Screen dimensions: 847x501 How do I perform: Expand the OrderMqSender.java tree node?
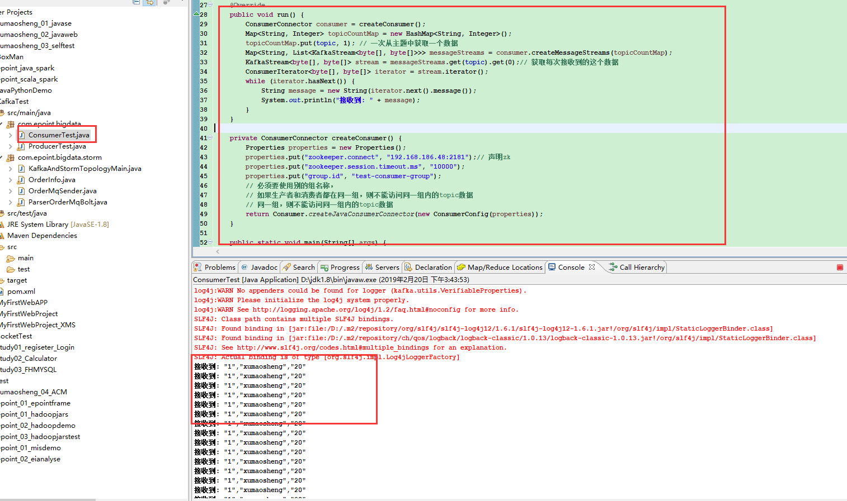click(x=11, y=191)
